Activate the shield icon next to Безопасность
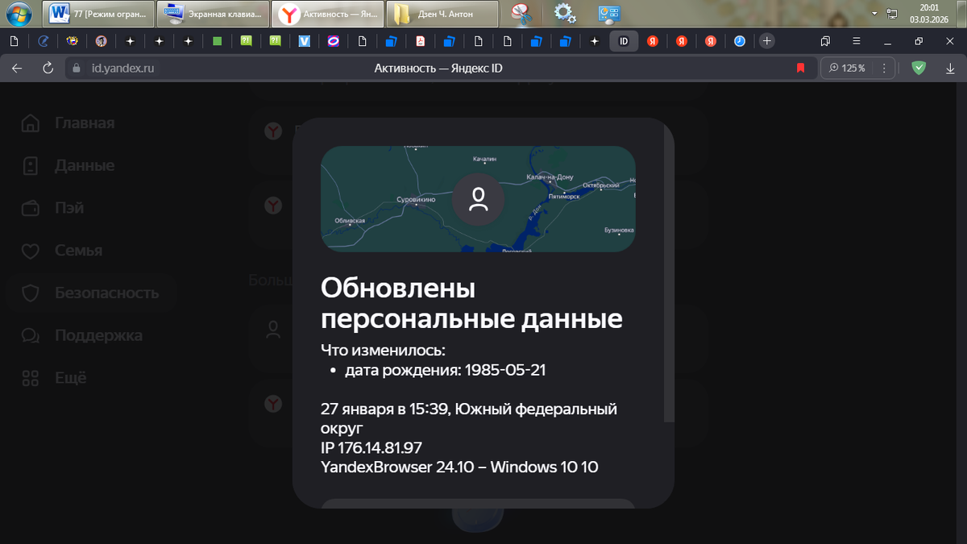967x544 pixels. point(30,293)
